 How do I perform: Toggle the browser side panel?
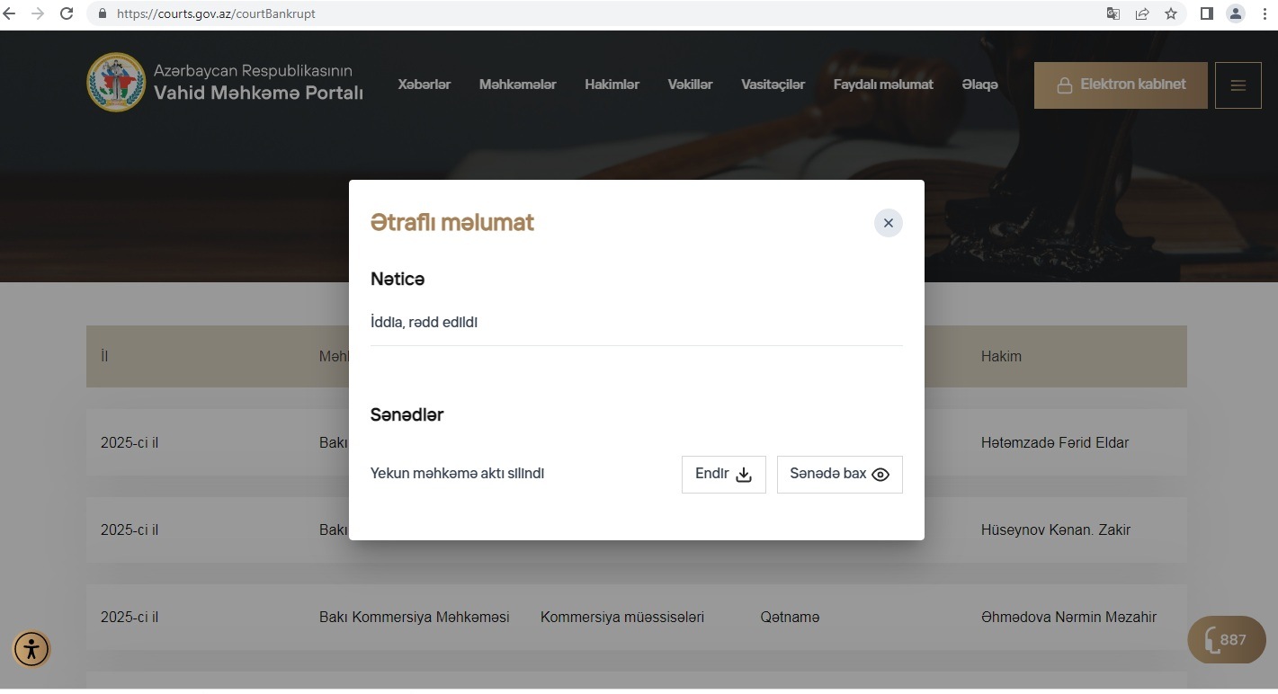pyautogui.click(x=1207, y=13)
